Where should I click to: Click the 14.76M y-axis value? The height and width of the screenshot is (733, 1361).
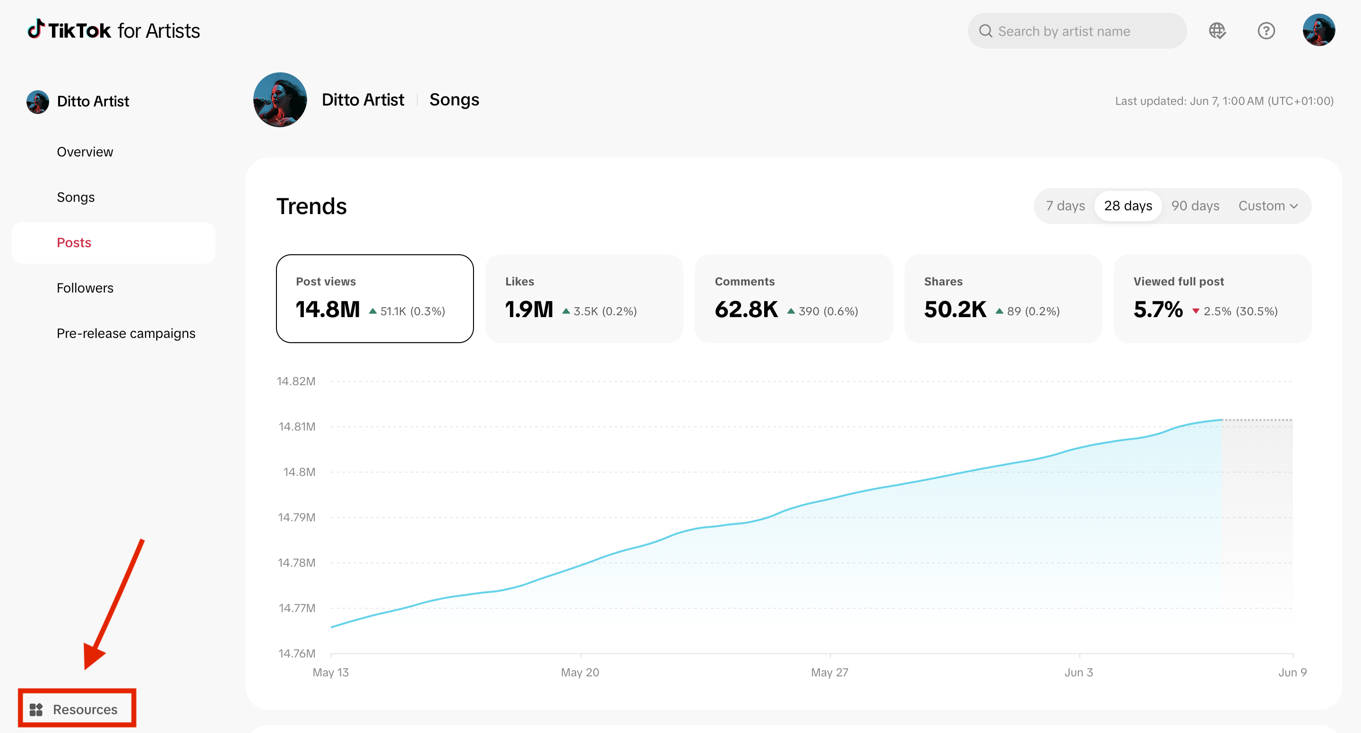(x=297, y=653)
